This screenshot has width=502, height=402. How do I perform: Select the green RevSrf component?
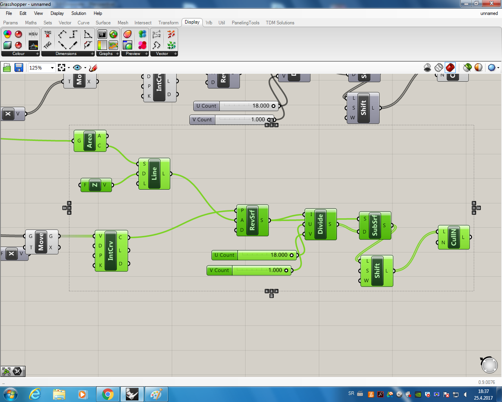(253, 220)
